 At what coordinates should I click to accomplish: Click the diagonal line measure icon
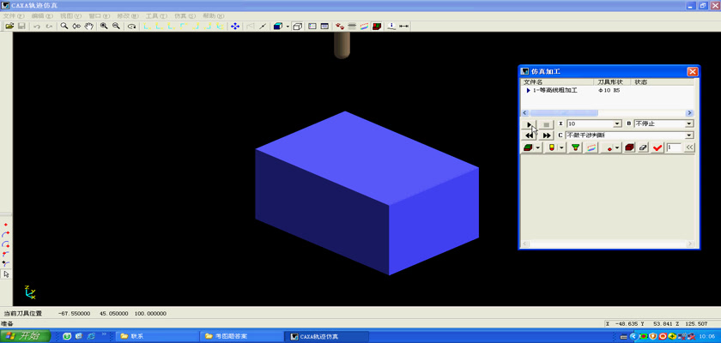(263, 27)
